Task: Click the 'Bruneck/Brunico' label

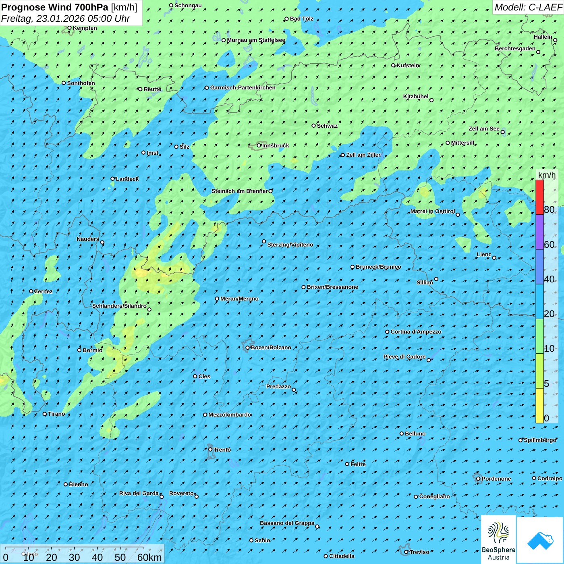Action: (378, 267)
